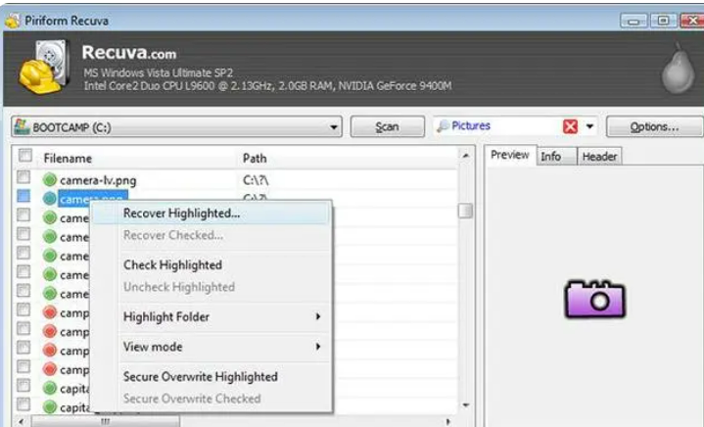Switch to the Header tab
The image size is (704, 427).
click(x=599, y=157)
